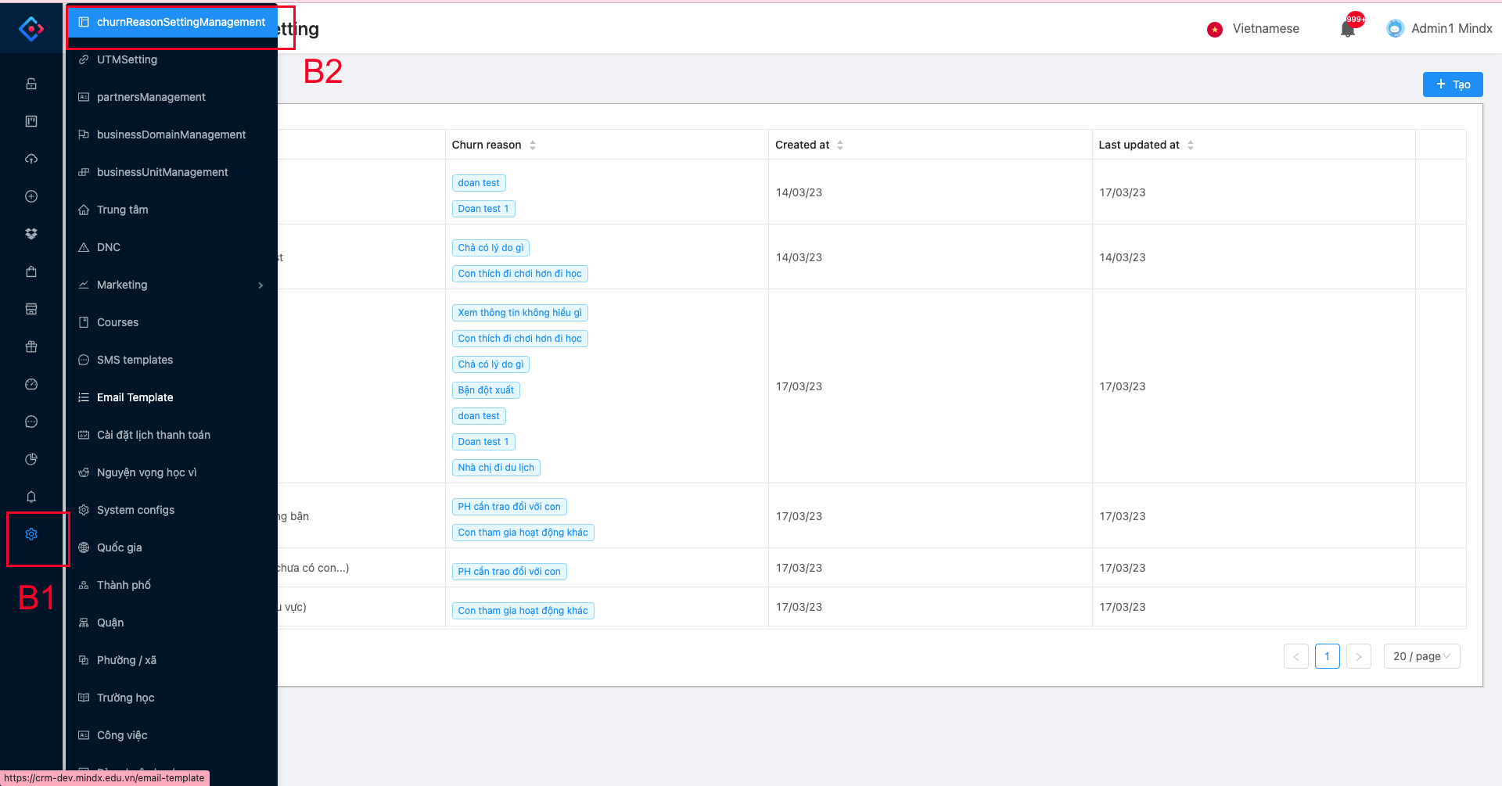Image resolution: width=1502 pixels, height=786 pixels.
Task: Open businessUnitManagement menu entry
Action: (x=172, y=172)
